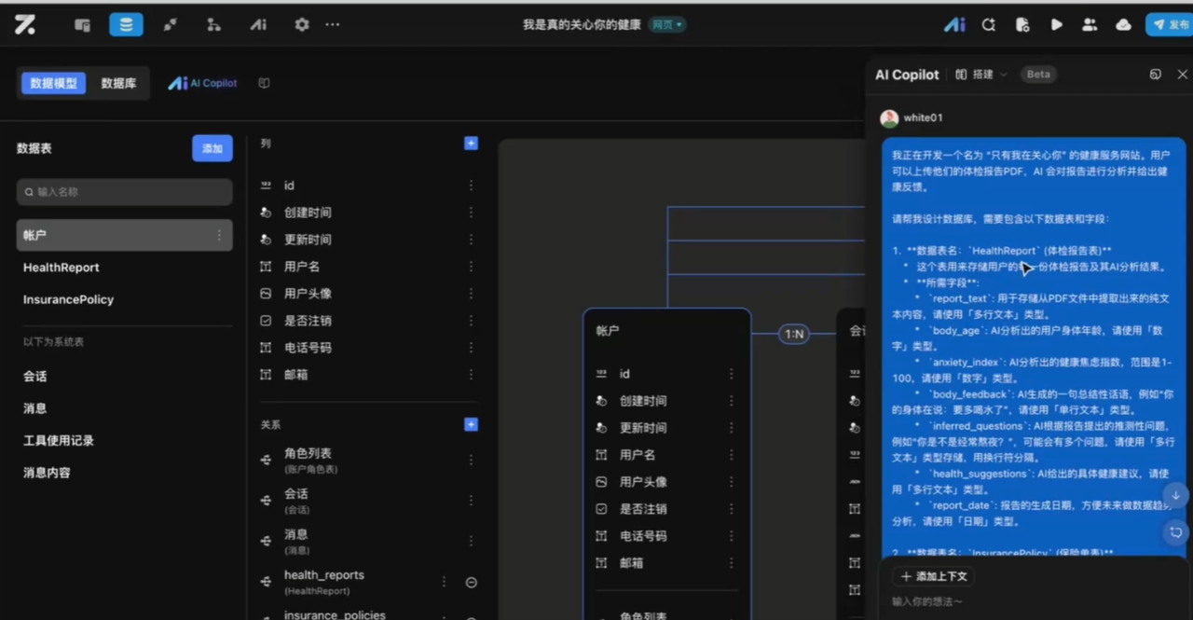The height and width of the screenshot is (620, 1193).
Task: Open the AI search magnifier icon
Action: (989, 25)
